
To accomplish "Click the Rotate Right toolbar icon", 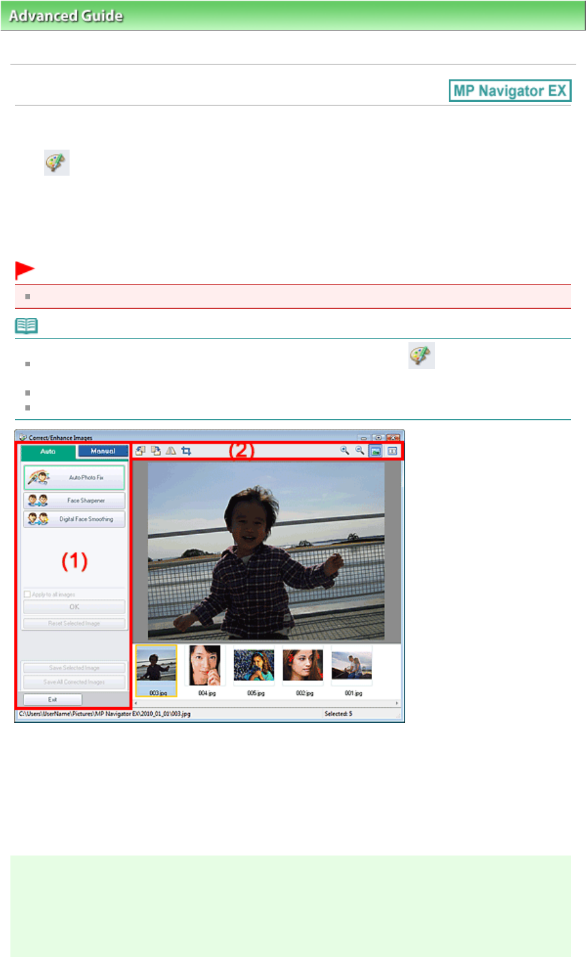I will tap(155, 451).
